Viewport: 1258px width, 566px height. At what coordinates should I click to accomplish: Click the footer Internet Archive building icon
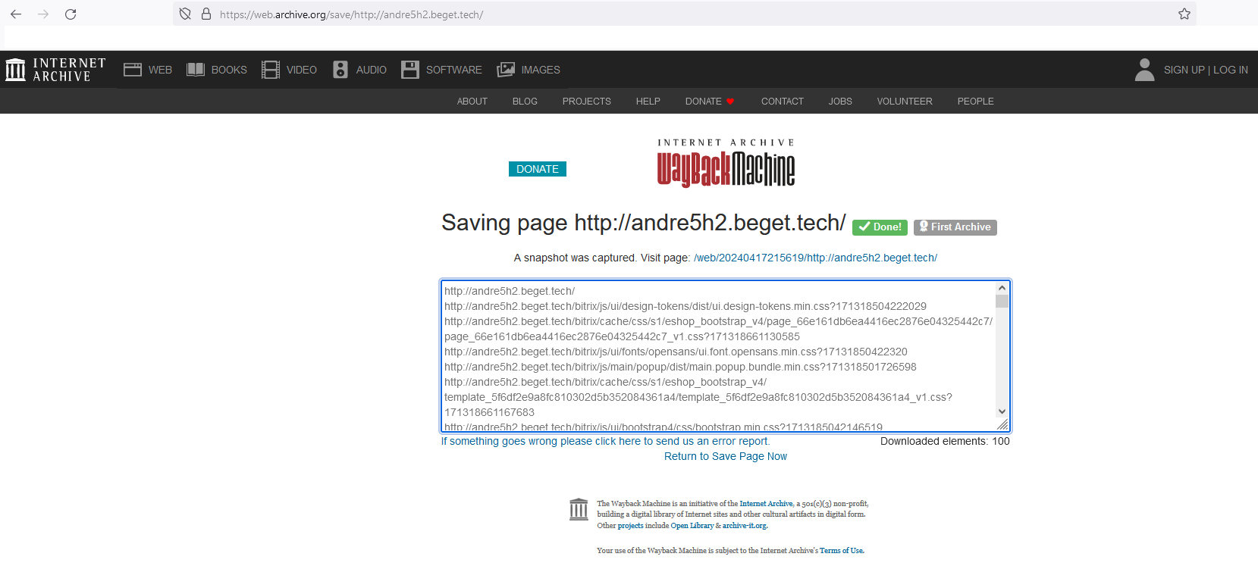click(579, 509)
